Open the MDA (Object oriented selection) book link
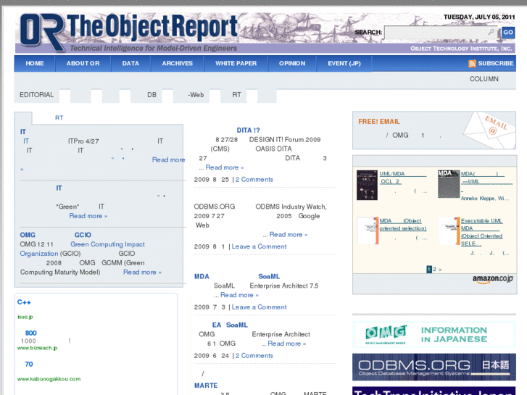The width and height of the screenshot is (527, 395). (x=403, y=225)
